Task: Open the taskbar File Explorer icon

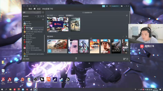Action: point(10,89)
